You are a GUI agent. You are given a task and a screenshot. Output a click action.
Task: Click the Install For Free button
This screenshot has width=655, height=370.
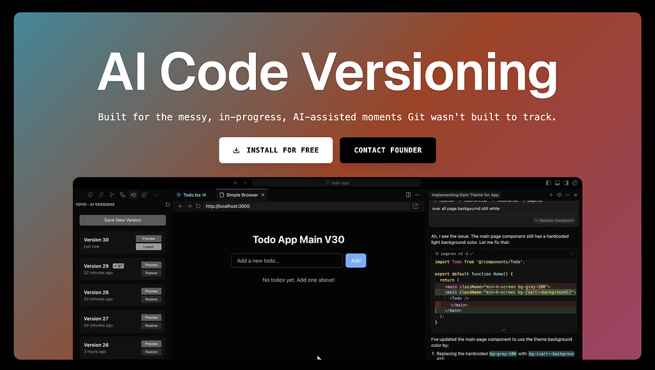pos(276,150)
